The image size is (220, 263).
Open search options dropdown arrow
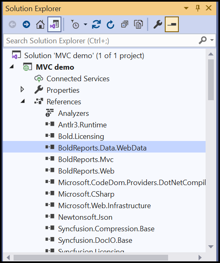(x=212, y=40)
